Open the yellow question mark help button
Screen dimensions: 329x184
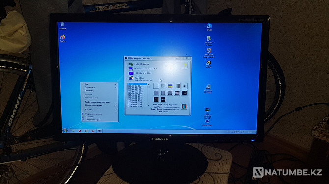tap(185, 65)
